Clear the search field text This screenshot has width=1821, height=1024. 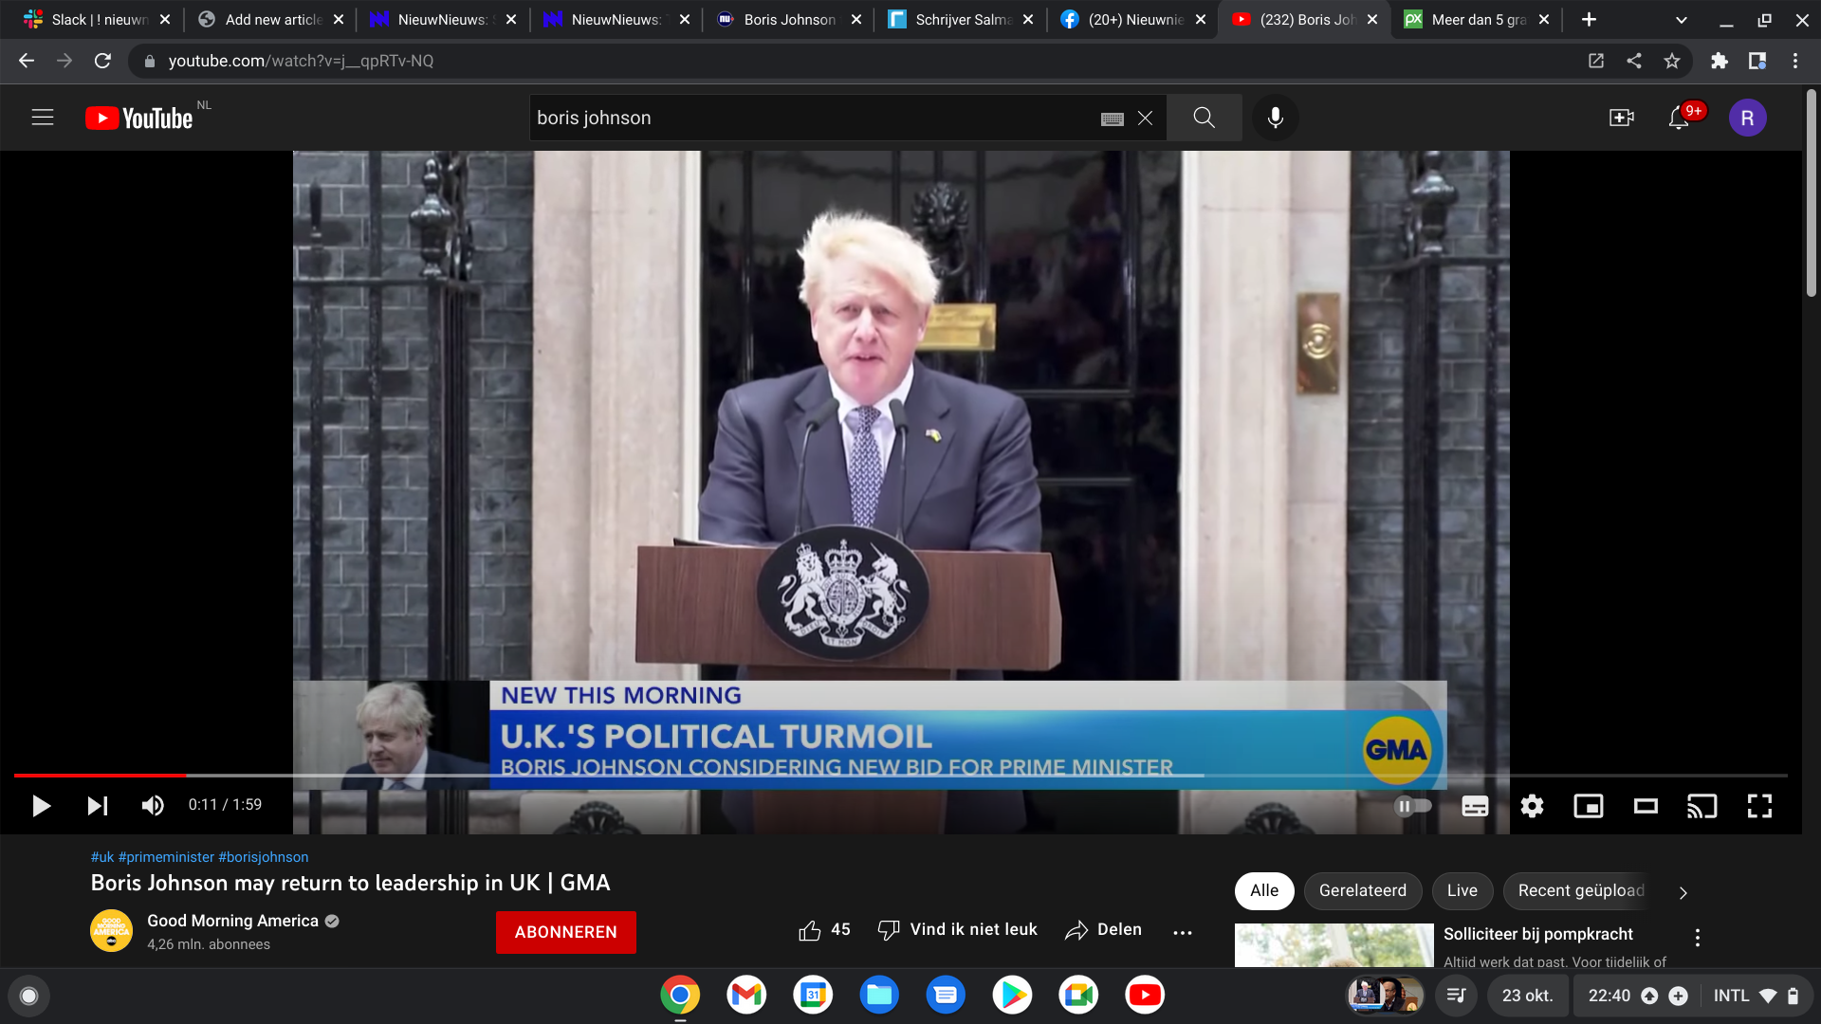tap(1146, 118)
